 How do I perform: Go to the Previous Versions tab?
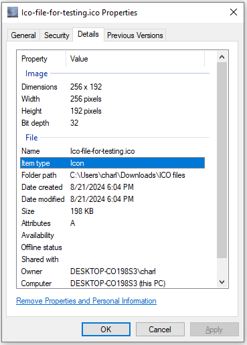(x=135, y=35)
